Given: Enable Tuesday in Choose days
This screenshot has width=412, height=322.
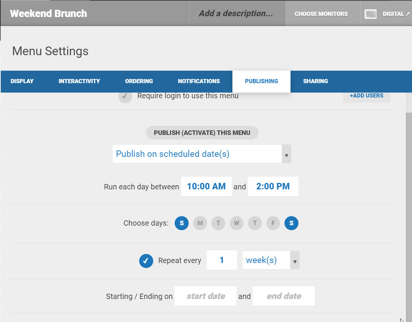Looking at the screenshot, I should point(218,223).
